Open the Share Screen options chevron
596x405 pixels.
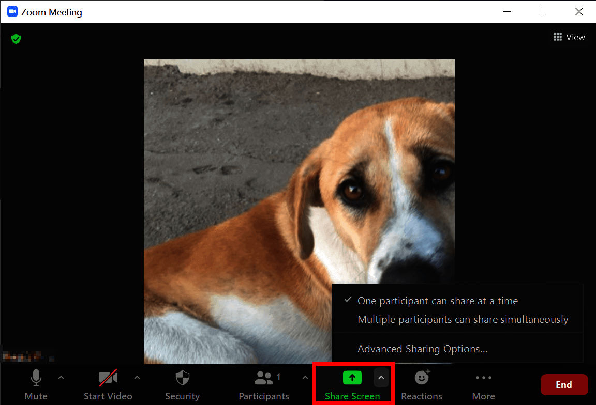click(x=381, y=377)
